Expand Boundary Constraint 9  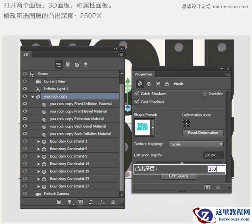(x=39, y=156)
